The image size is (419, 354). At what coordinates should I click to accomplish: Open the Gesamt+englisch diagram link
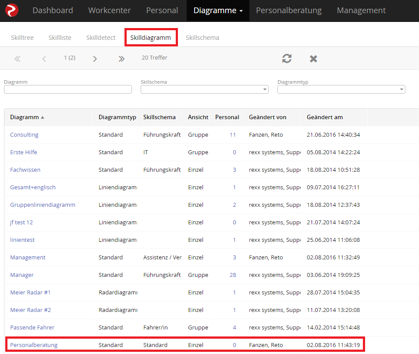point(33,187)
